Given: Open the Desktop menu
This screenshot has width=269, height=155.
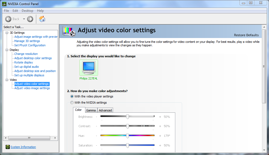Looking at the screenshot, I should coord(27,11).
